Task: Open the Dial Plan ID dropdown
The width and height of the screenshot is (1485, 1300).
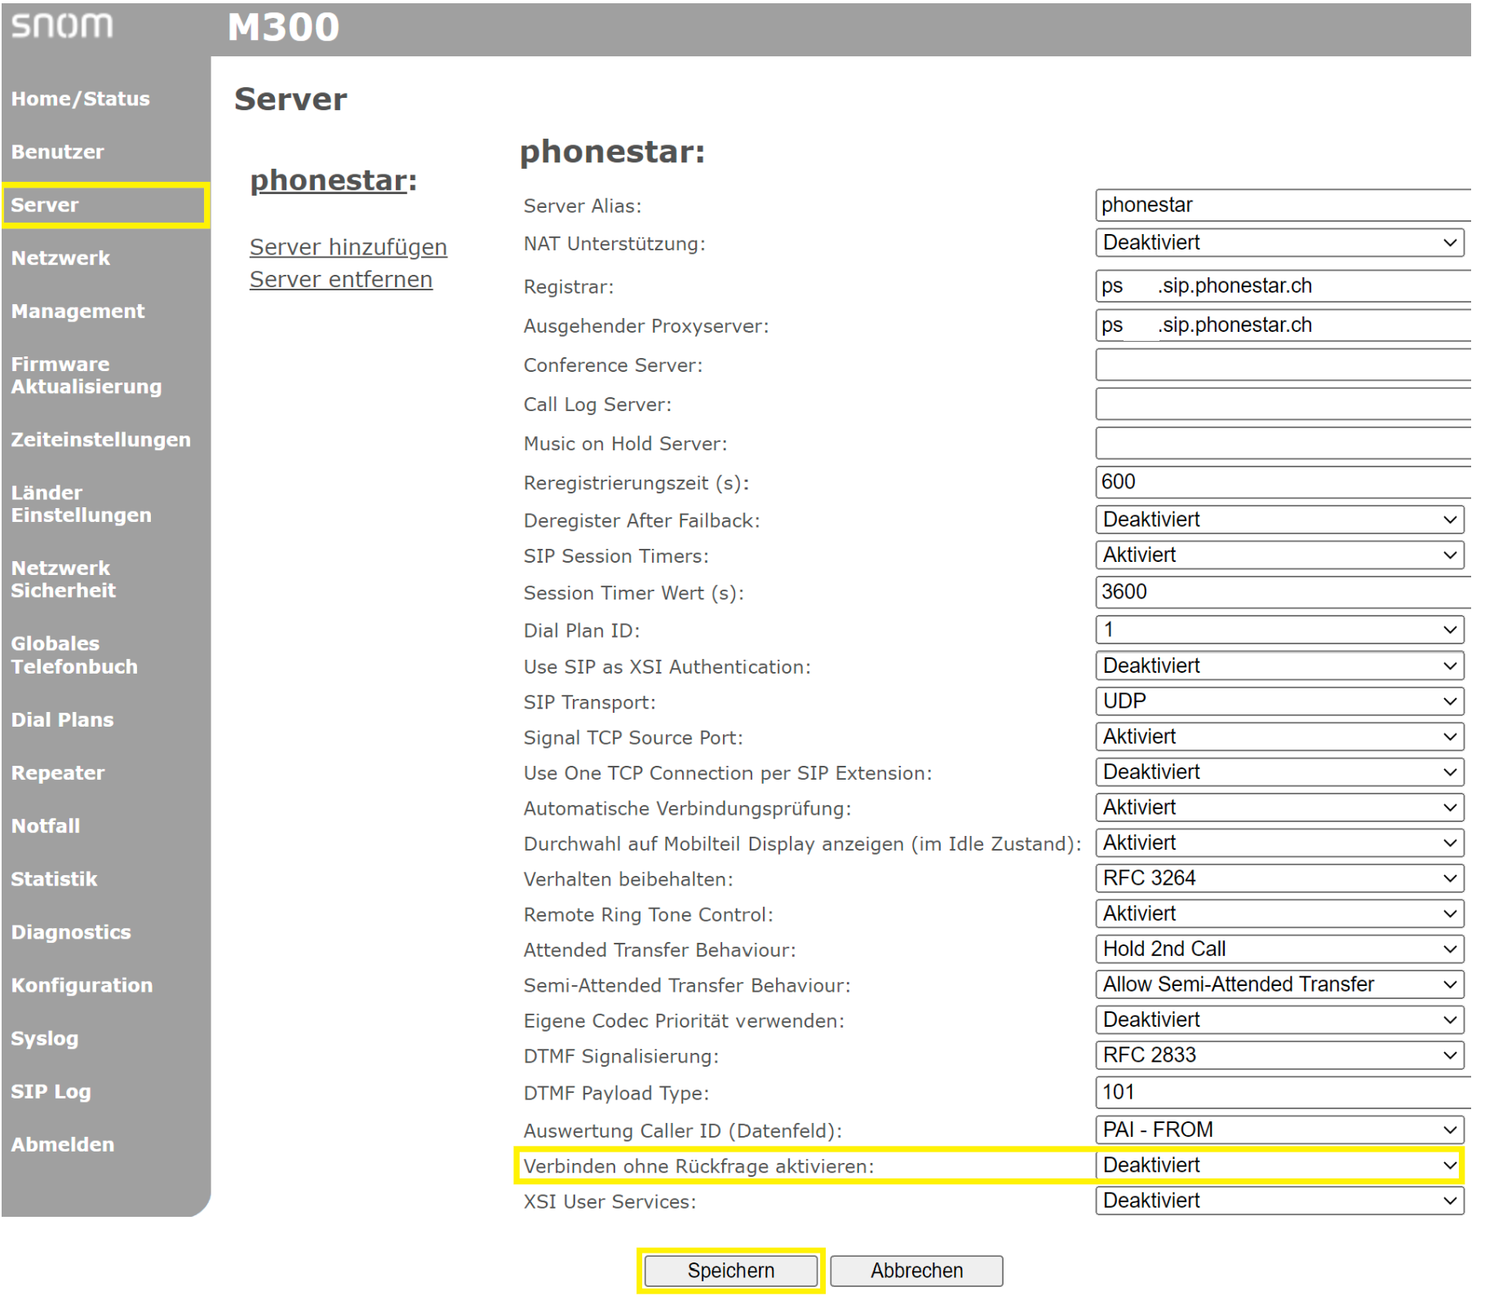Action: (1279, 630)
